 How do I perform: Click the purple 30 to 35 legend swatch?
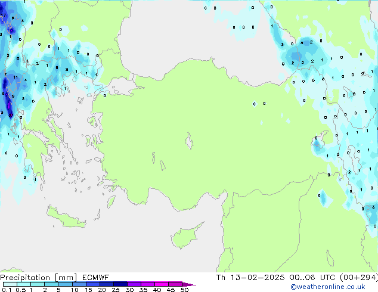136,284
